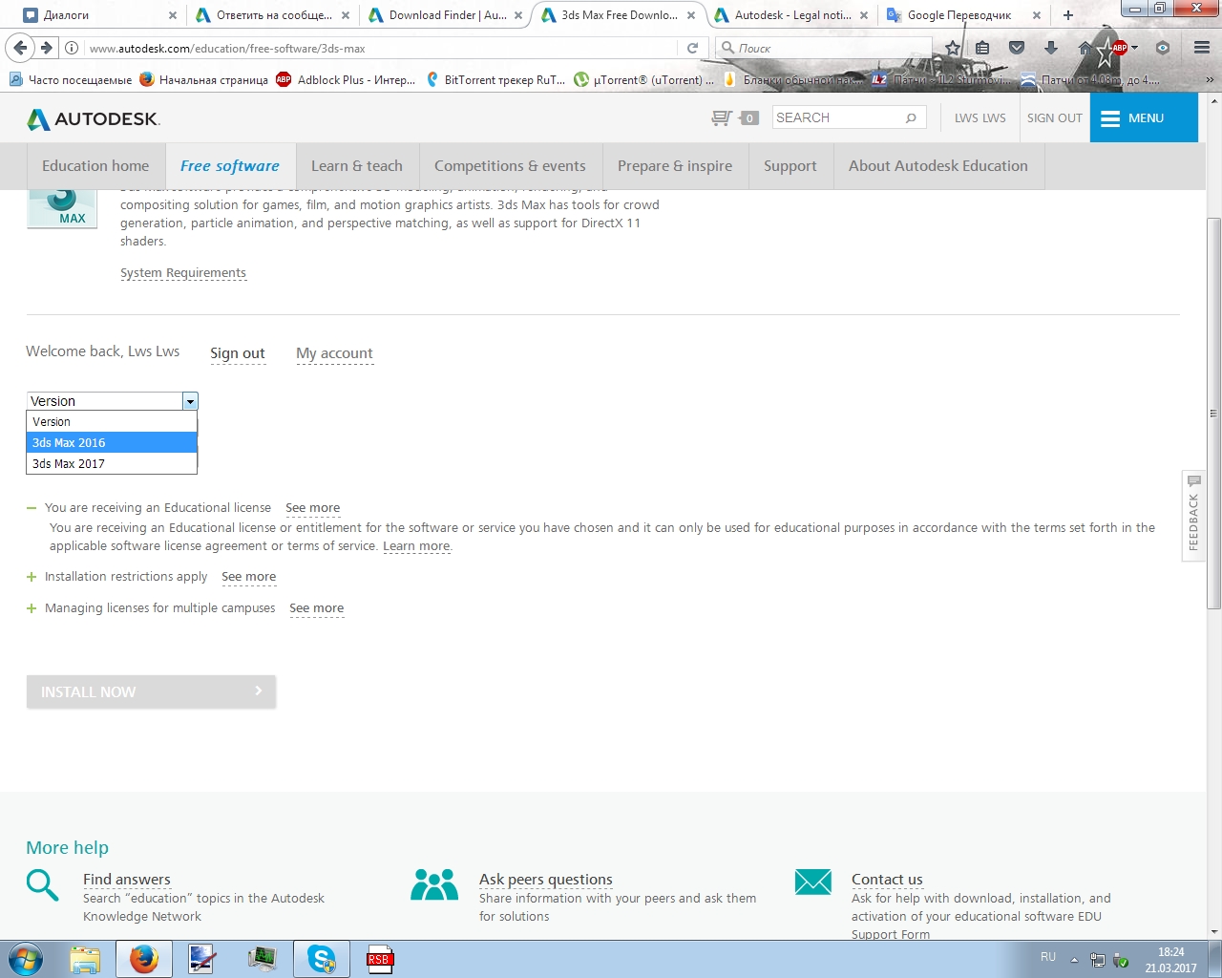Collapse the Educational license section
Screen dimensions: 1222x978
coord(32,508)
